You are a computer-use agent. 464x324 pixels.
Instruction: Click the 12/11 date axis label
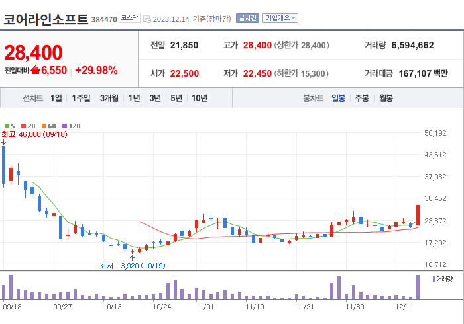click(404, 307)
